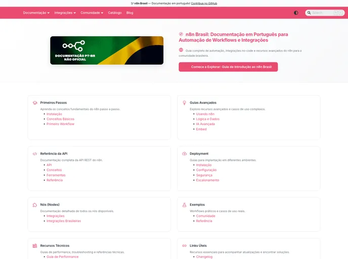Open the Segurança link
The height and width of the screenshot is (259, 348).
[x=204, y=175]
